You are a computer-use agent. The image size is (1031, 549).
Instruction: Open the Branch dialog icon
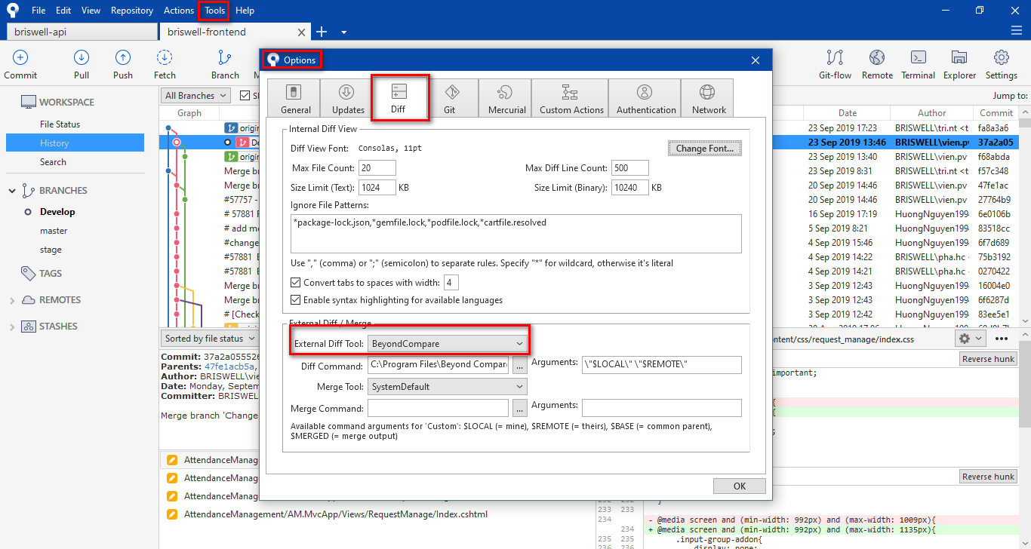pyautogui.click(x=224, y=64)
